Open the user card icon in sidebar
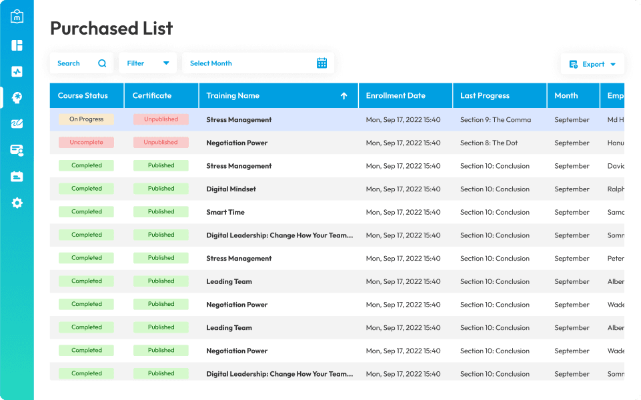641x400 pixels. tap(17, 151)
